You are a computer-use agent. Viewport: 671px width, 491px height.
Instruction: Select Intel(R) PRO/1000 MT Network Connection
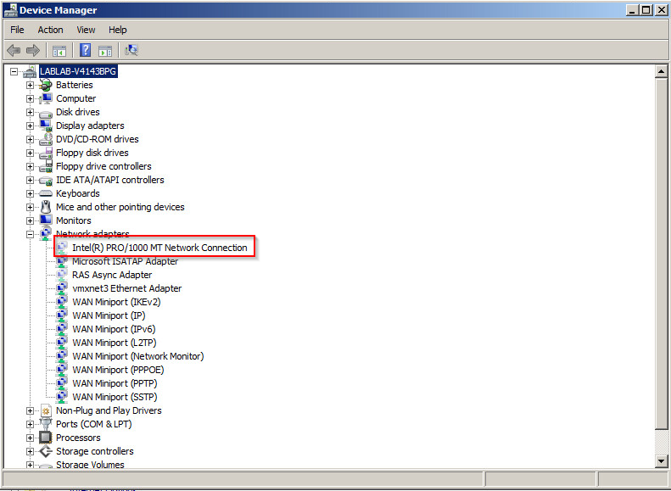[159, 248]
